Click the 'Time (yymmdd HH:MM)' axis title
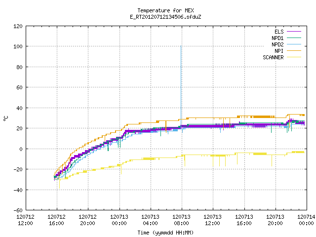 point(165,233)
